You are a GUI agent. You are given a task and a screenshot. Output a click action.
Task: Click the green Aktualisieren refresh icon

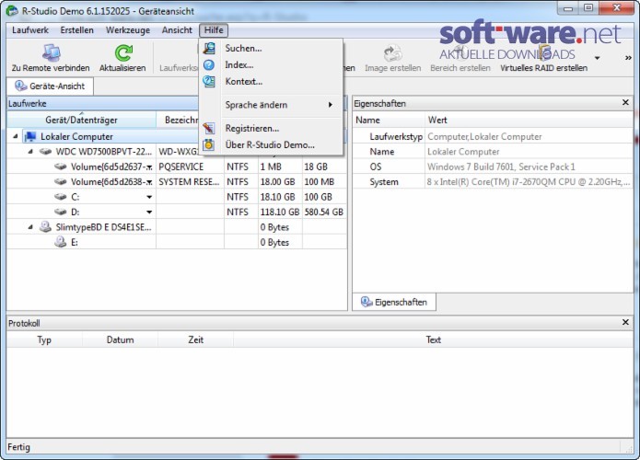pos(123,52)
